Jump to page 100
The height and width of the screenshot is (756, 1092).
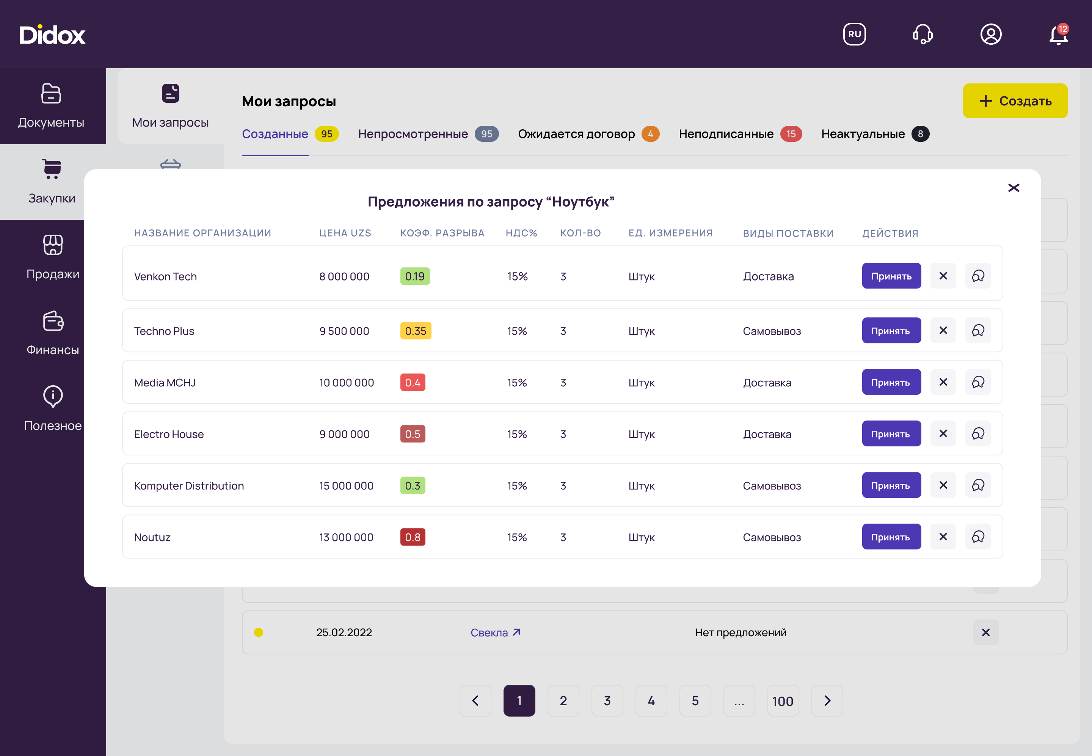pyautogui.click(x=783, y=701)
